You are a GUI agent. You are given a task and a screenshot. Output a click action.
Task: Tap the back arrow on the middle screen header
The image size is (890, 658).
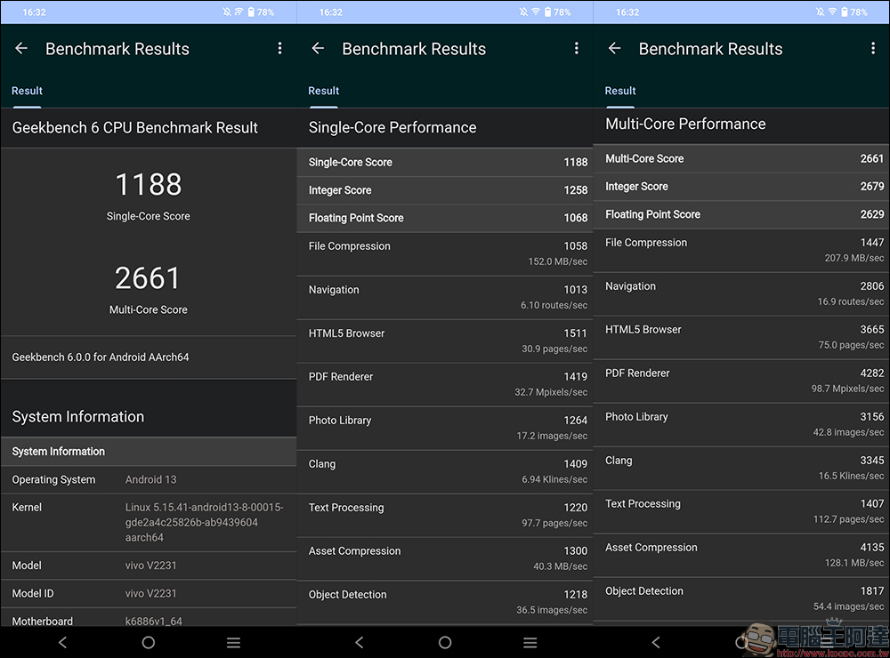click(x=318, y=49)
